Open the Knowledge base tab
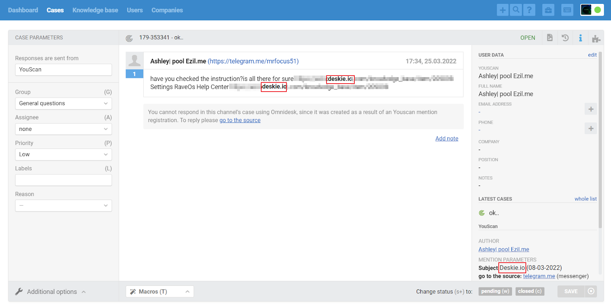The image size is (611, 308). click(95, 10)
